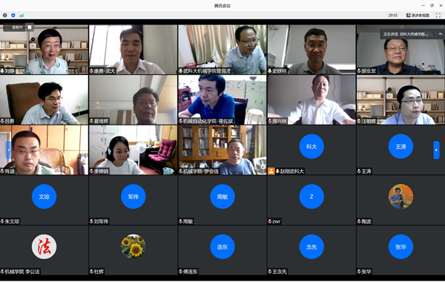Check the green network signal icon
Image resolution: width=445 pixels, height=282 pixels.
click(x=22, y=16)
